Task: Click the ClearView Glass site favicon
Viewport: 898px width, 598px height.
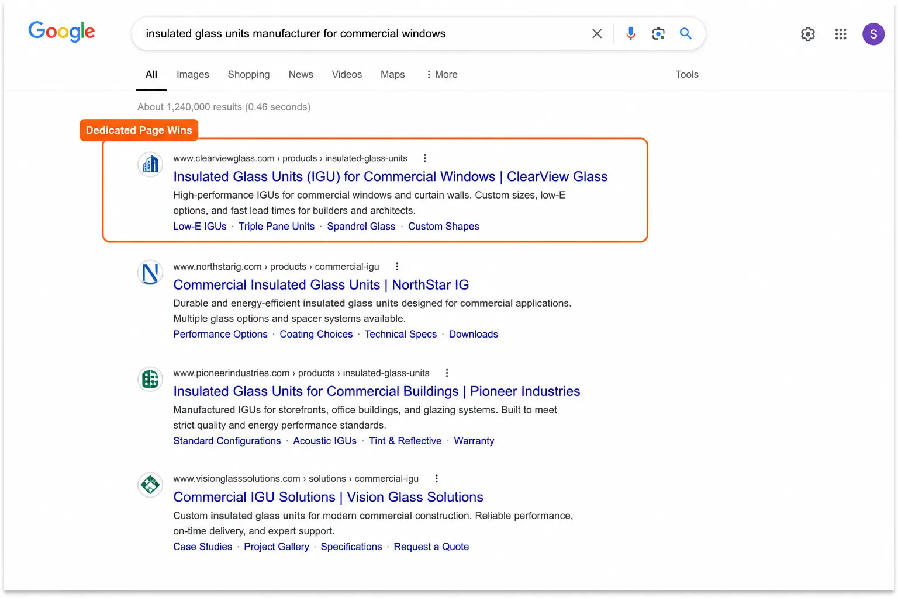Action: (x=150, y=164)
